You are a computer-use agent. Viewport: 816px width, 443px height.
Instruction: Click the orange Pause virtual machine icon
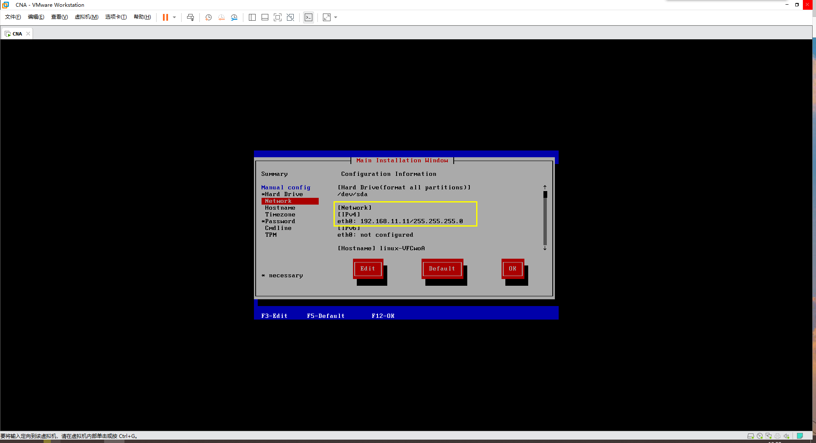click(165, 17)
